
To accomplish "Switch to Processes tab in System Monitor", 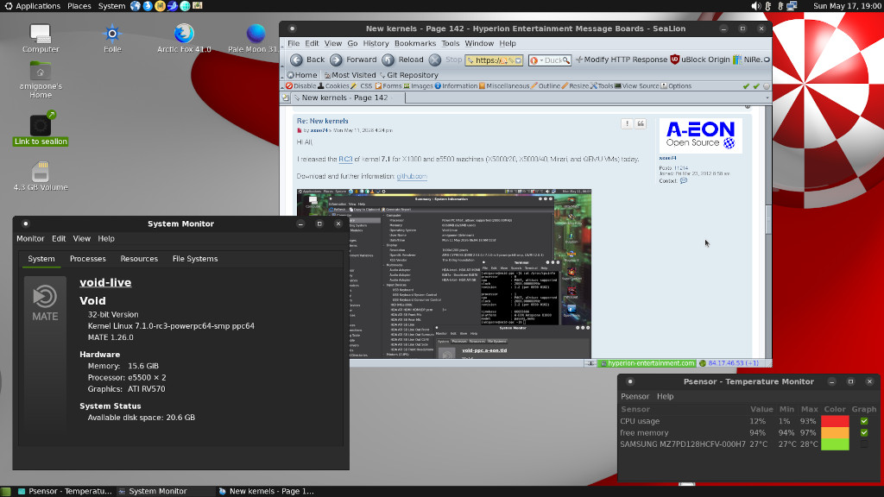I will pos(87,259).
